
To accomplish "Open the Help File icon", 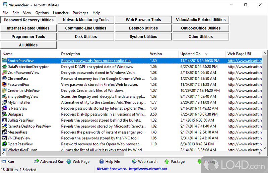I will click(x=101, y=162).
